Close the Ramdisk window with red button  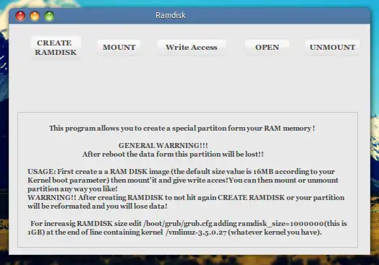coord(20,16)
